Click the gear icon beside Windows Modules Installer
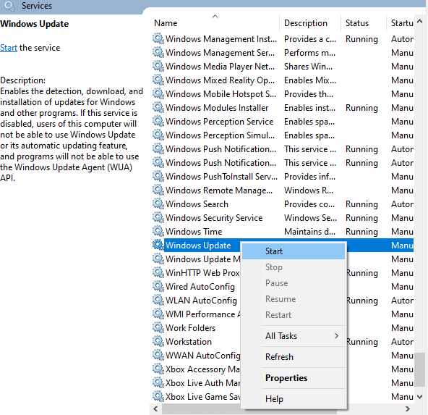The image size is (428, 415). 158,107
